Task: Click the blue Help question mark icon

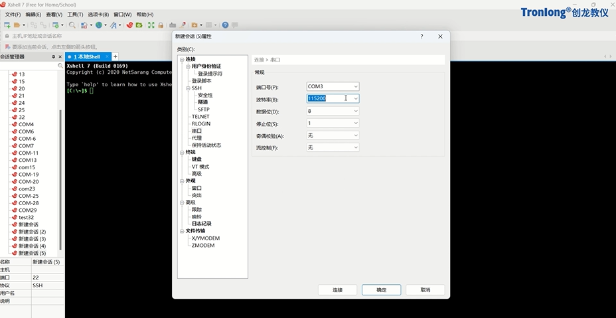Action: click(x=225, y=25)
